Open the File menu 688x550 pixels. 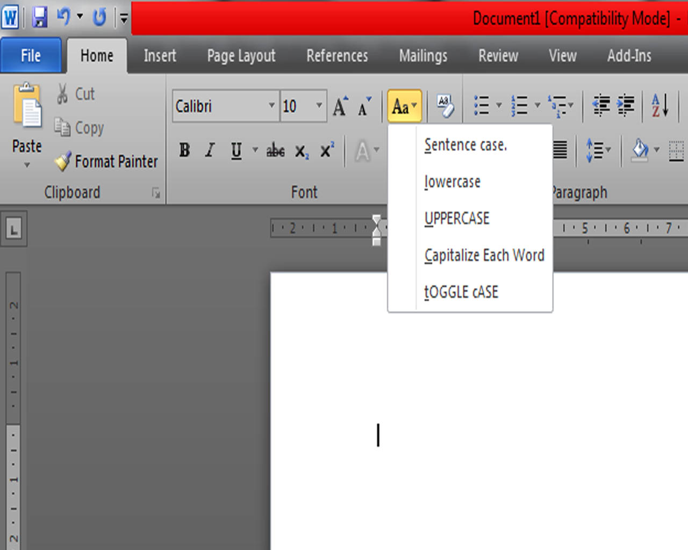coord(30,55)
